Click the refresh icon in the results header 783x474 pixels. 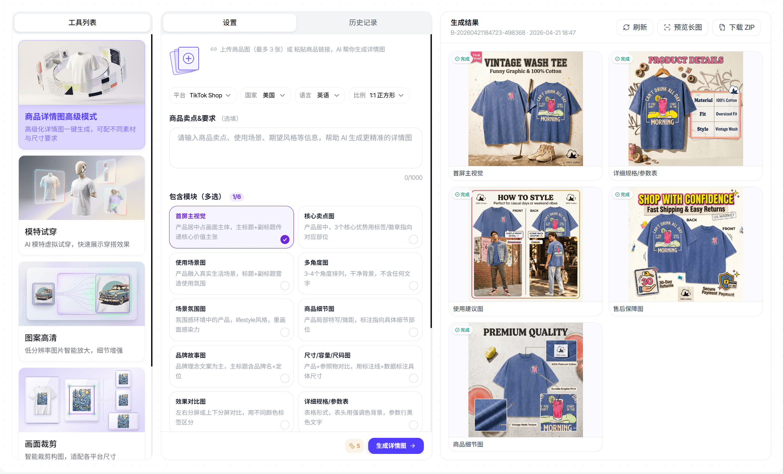[626, 27]
